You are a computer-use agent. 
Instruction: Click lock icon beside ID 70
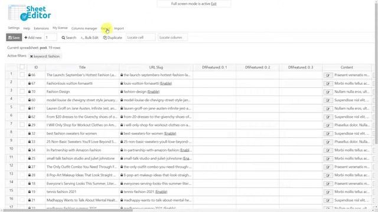(30, 92)
